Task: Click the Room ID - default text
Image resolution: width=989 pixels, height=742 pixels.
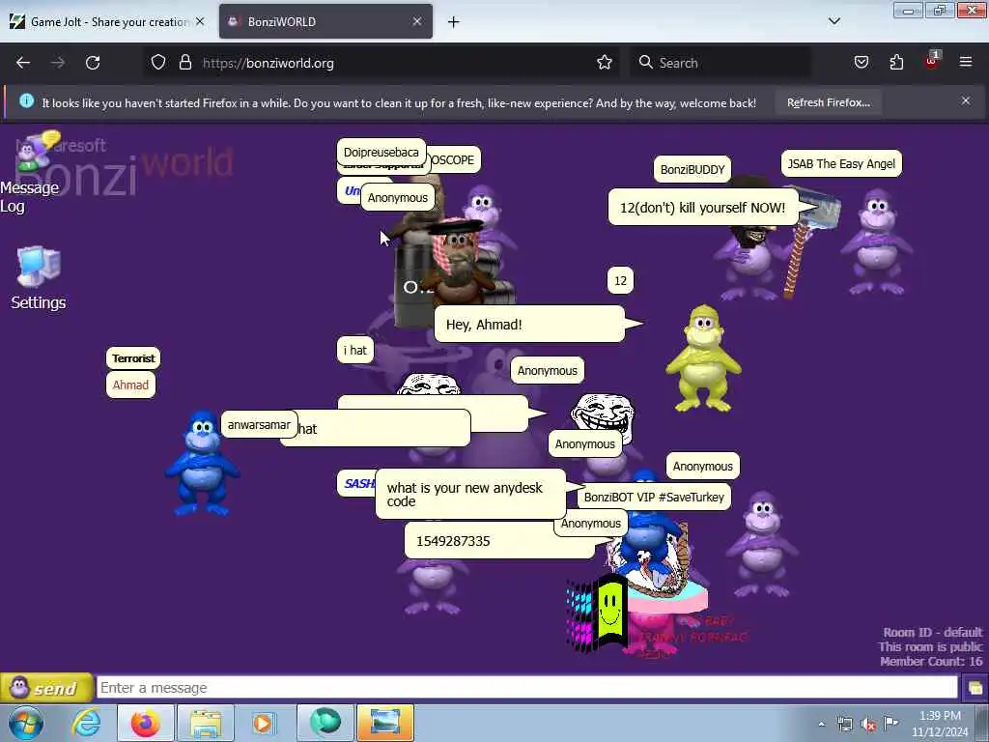Action: click(932, 632)
